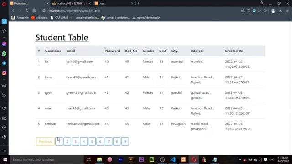Viewport: 292px width, 164px height.
Task: Click the email tenisan44@gmail.com
Action: coord(83,124)
